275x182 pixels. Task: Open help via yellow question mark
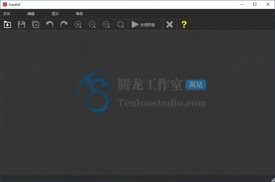[x=184, y=24]
